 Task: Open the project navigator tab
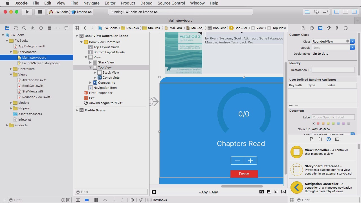coord(7,28)
